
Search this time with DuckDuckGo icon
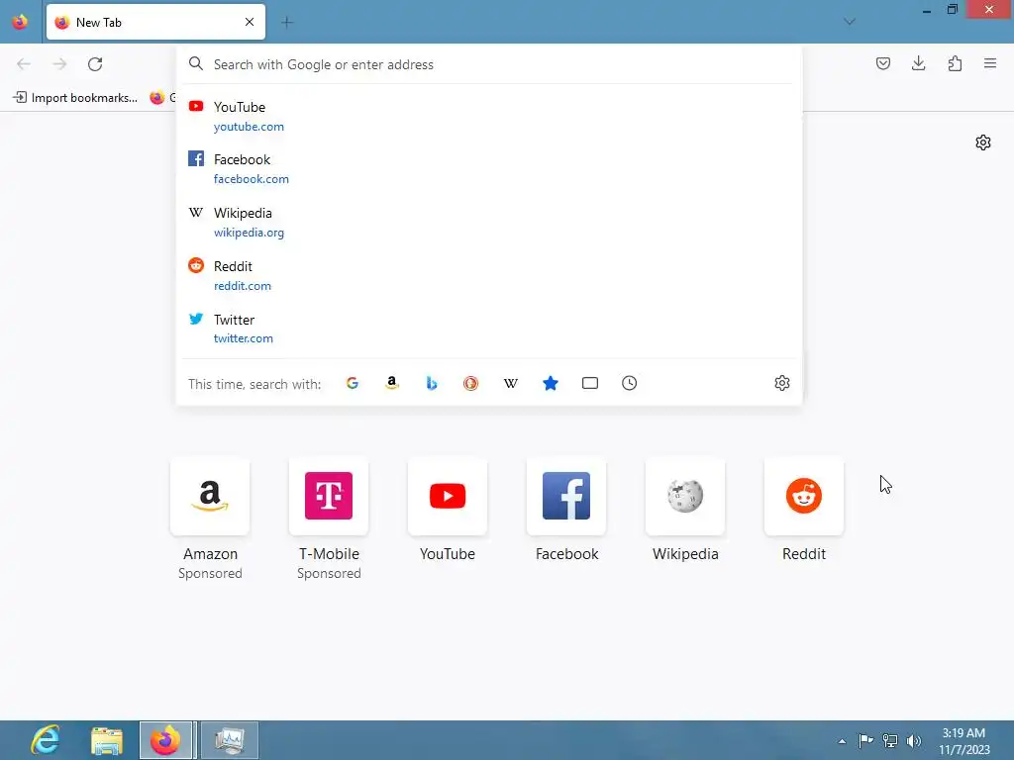pyautogui.click(x=470, y=383)
